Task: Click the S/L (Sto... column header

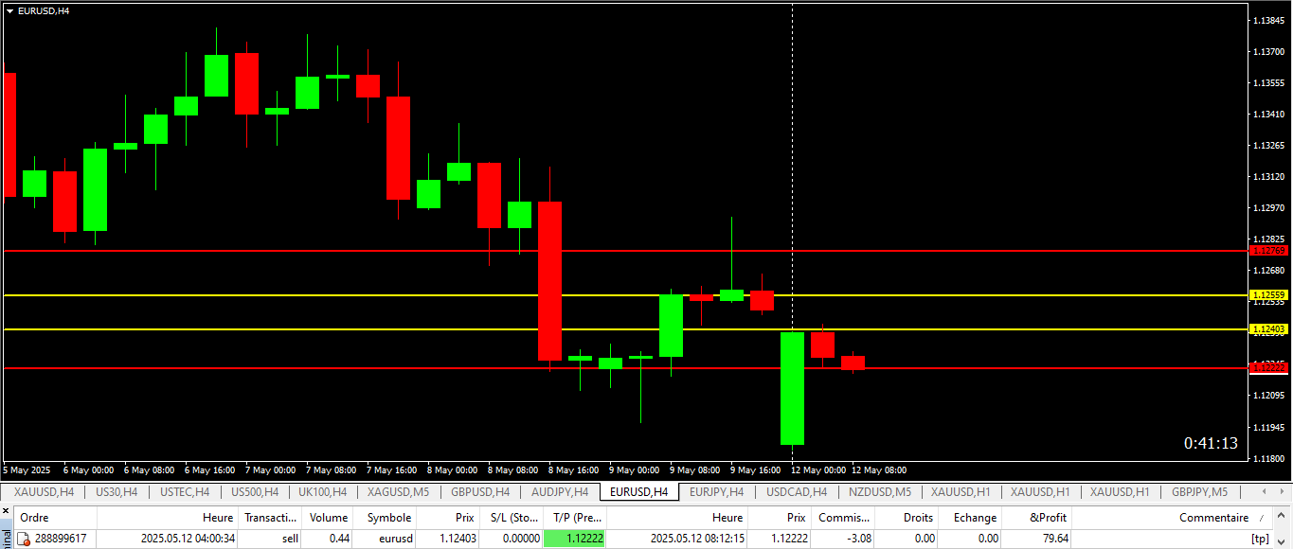Action: tap(513, 518)
